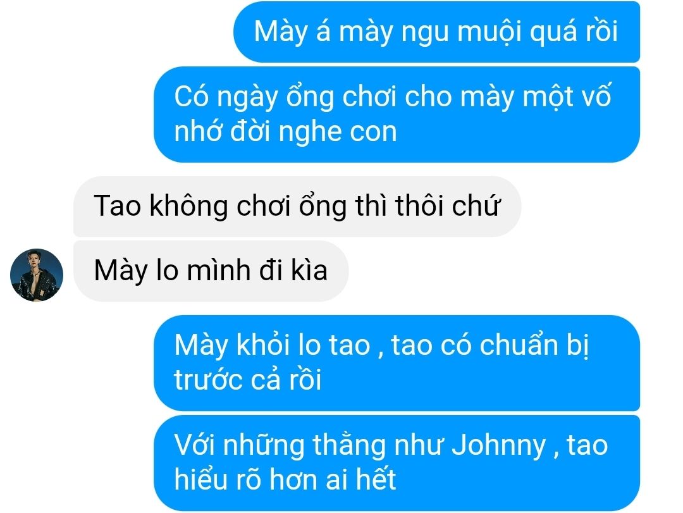The image size is (683, 513).
Task: Click the words 'Tao không' in the received message
Action: 161,206
